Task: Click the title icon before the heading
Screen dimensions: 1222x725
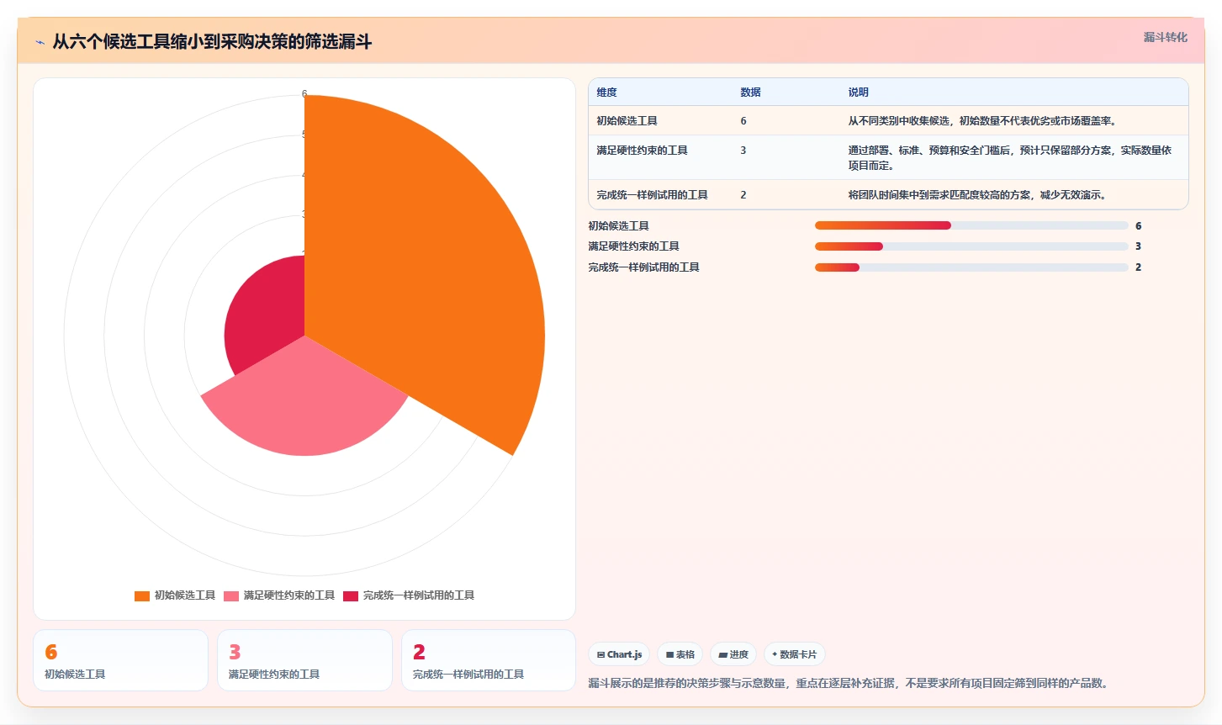Action: point(40,42)
